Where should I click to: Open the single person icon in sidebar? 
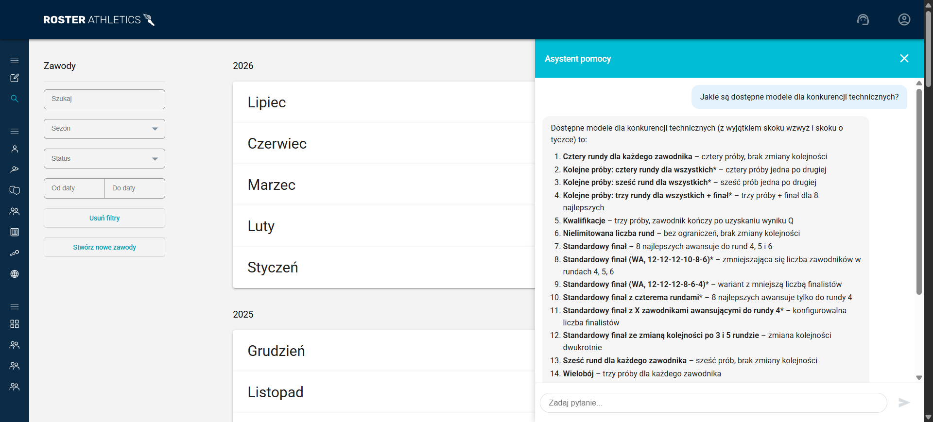pyautogui.click(x=15, y=149)
